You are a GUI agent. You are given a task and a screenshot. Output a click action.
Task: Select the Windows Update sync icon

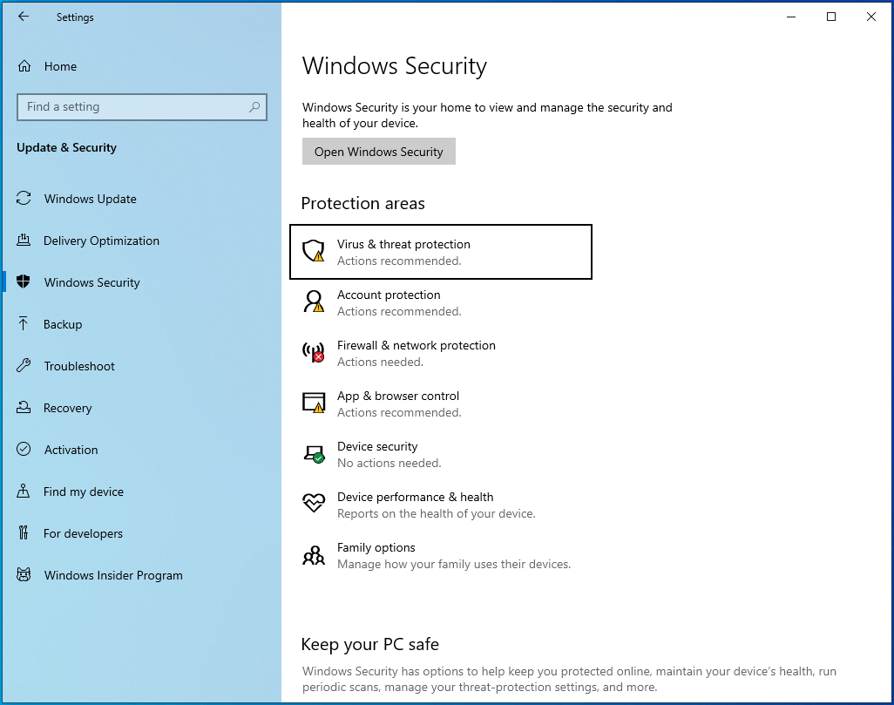[x=23, y=199]
